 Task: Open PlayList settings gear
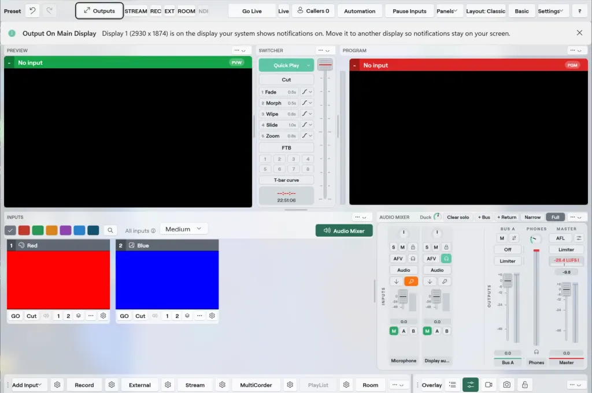click(346, 385)
